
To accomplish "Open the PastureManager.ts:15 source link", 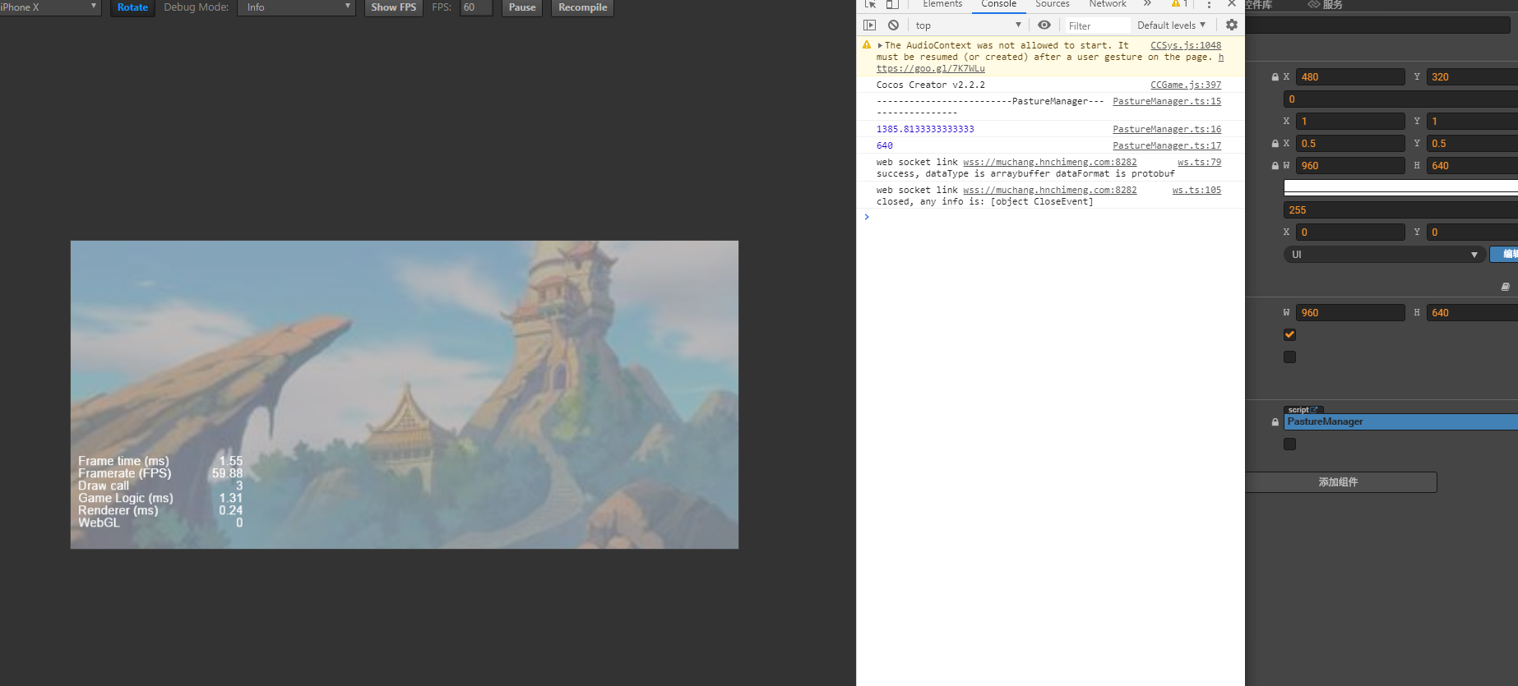I will coord(1167,102).
